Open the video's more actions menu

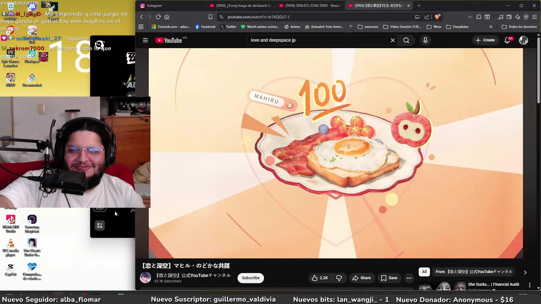click(409, 278)
